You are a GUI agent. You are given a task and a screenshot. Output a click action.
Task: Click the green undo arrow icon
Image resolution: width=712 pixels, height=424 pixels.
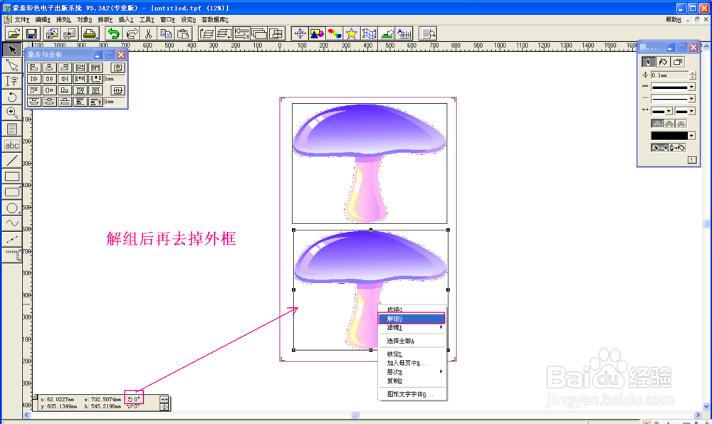coord(114,33)
